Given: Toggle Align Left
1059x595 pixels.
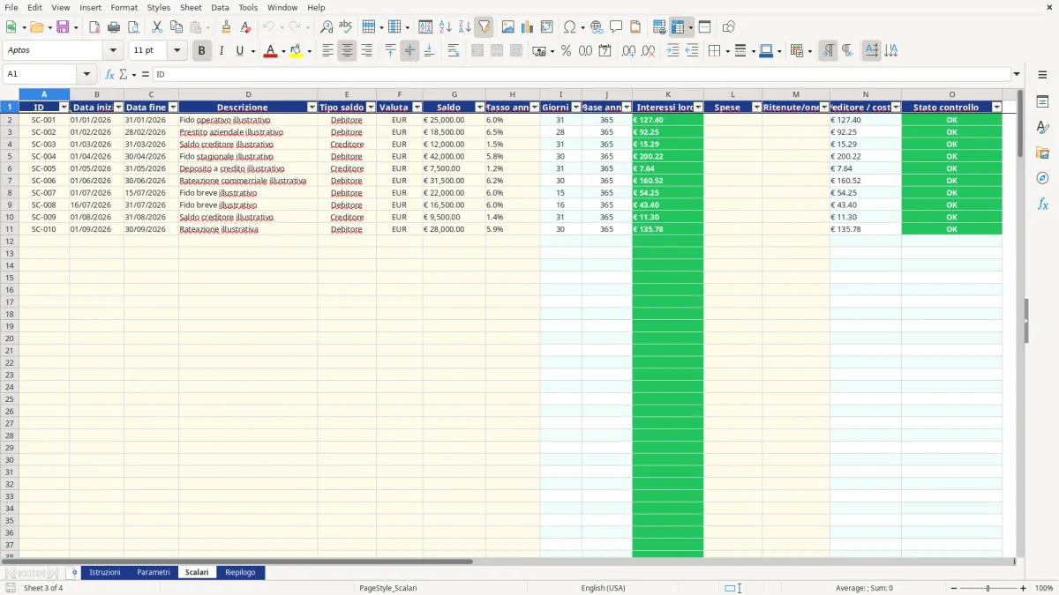Looking at the screenshot, I should pos(327,51).
